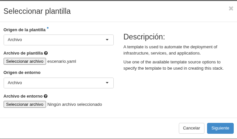Viewport: 237px width, 139px height.
Task: Open the Origen de entorno dropdown
Action: [x=59, y=83]
